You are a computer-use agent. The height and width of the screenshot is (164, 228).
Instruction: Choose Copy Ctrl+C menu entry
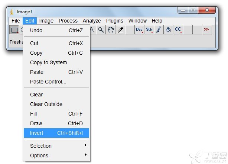coord(56,53)
